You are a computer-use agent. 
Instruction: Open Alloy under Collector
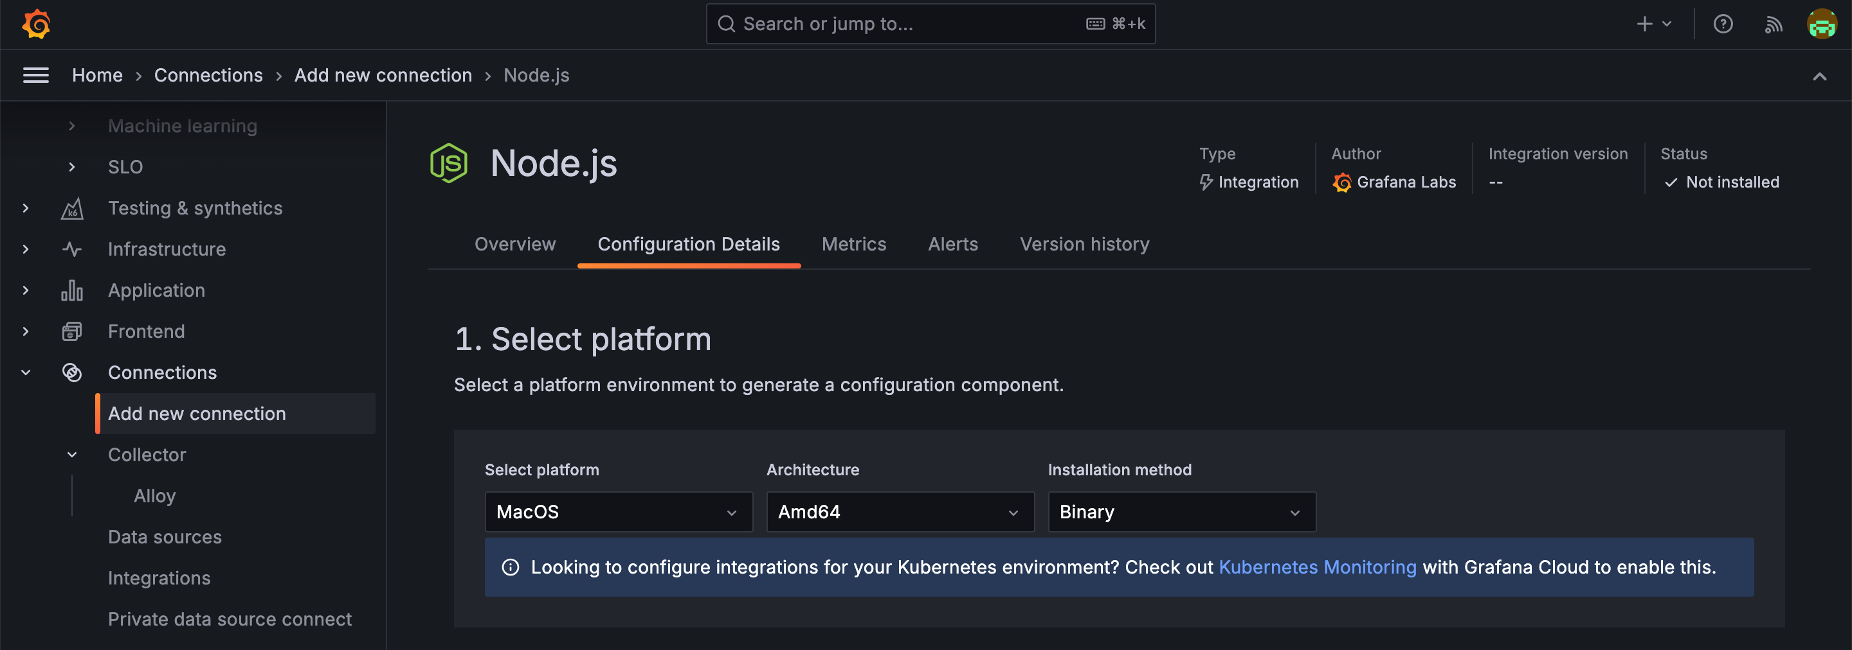tap(154, 496)
